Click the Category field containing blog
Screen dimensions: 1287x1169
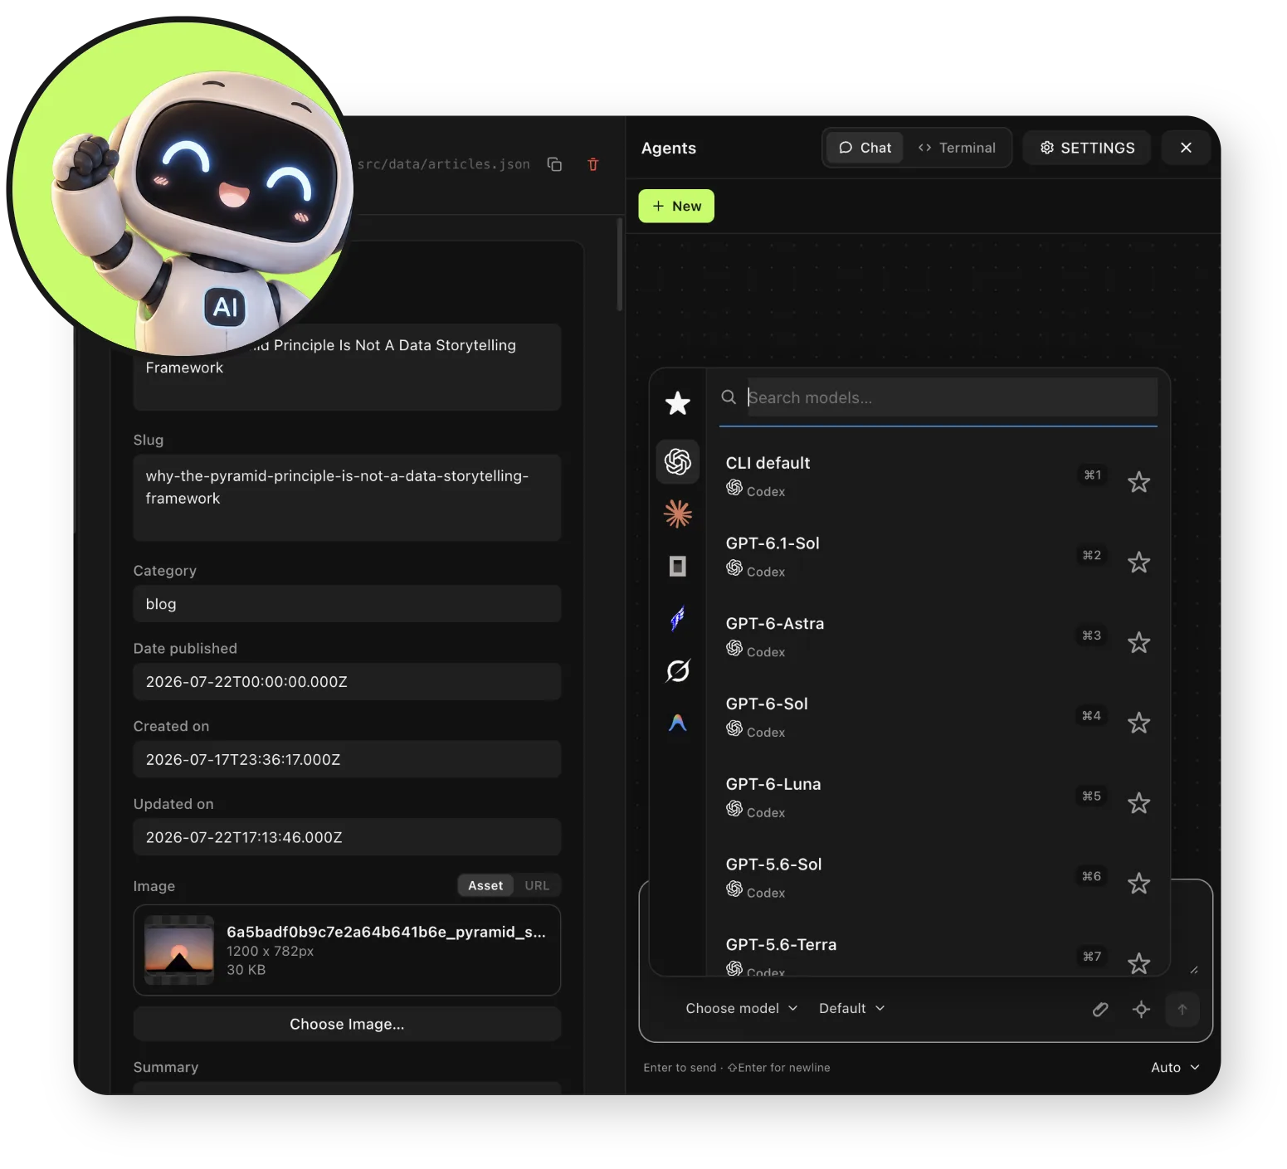(x=347, y=604)
